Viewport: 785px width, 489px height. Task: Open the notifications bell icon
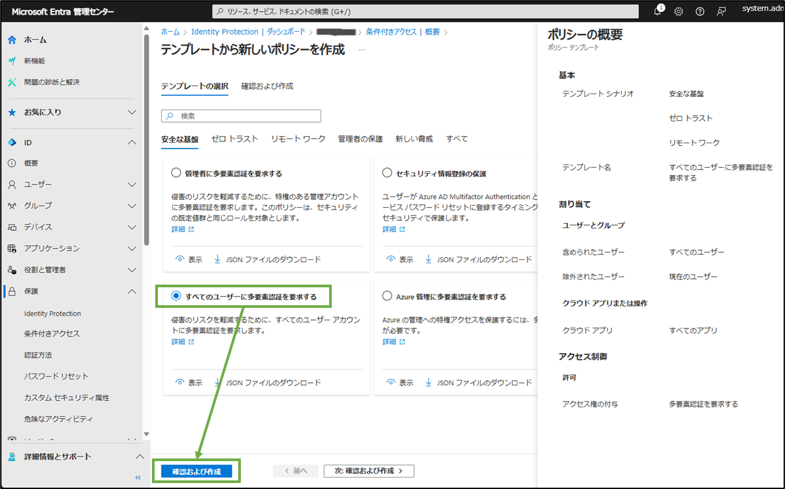pos(658,11)
